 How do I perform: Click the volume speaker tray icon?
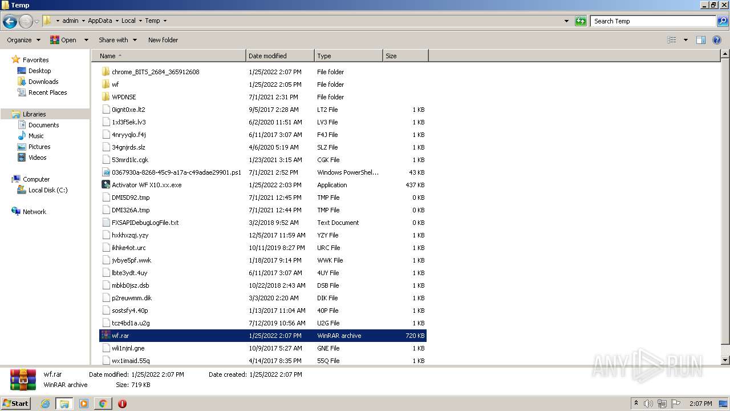[x=648, y=404]
